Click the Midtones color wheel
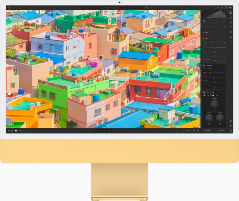The width and height of the screenshot is (239, 201). (x=214, y=104)
